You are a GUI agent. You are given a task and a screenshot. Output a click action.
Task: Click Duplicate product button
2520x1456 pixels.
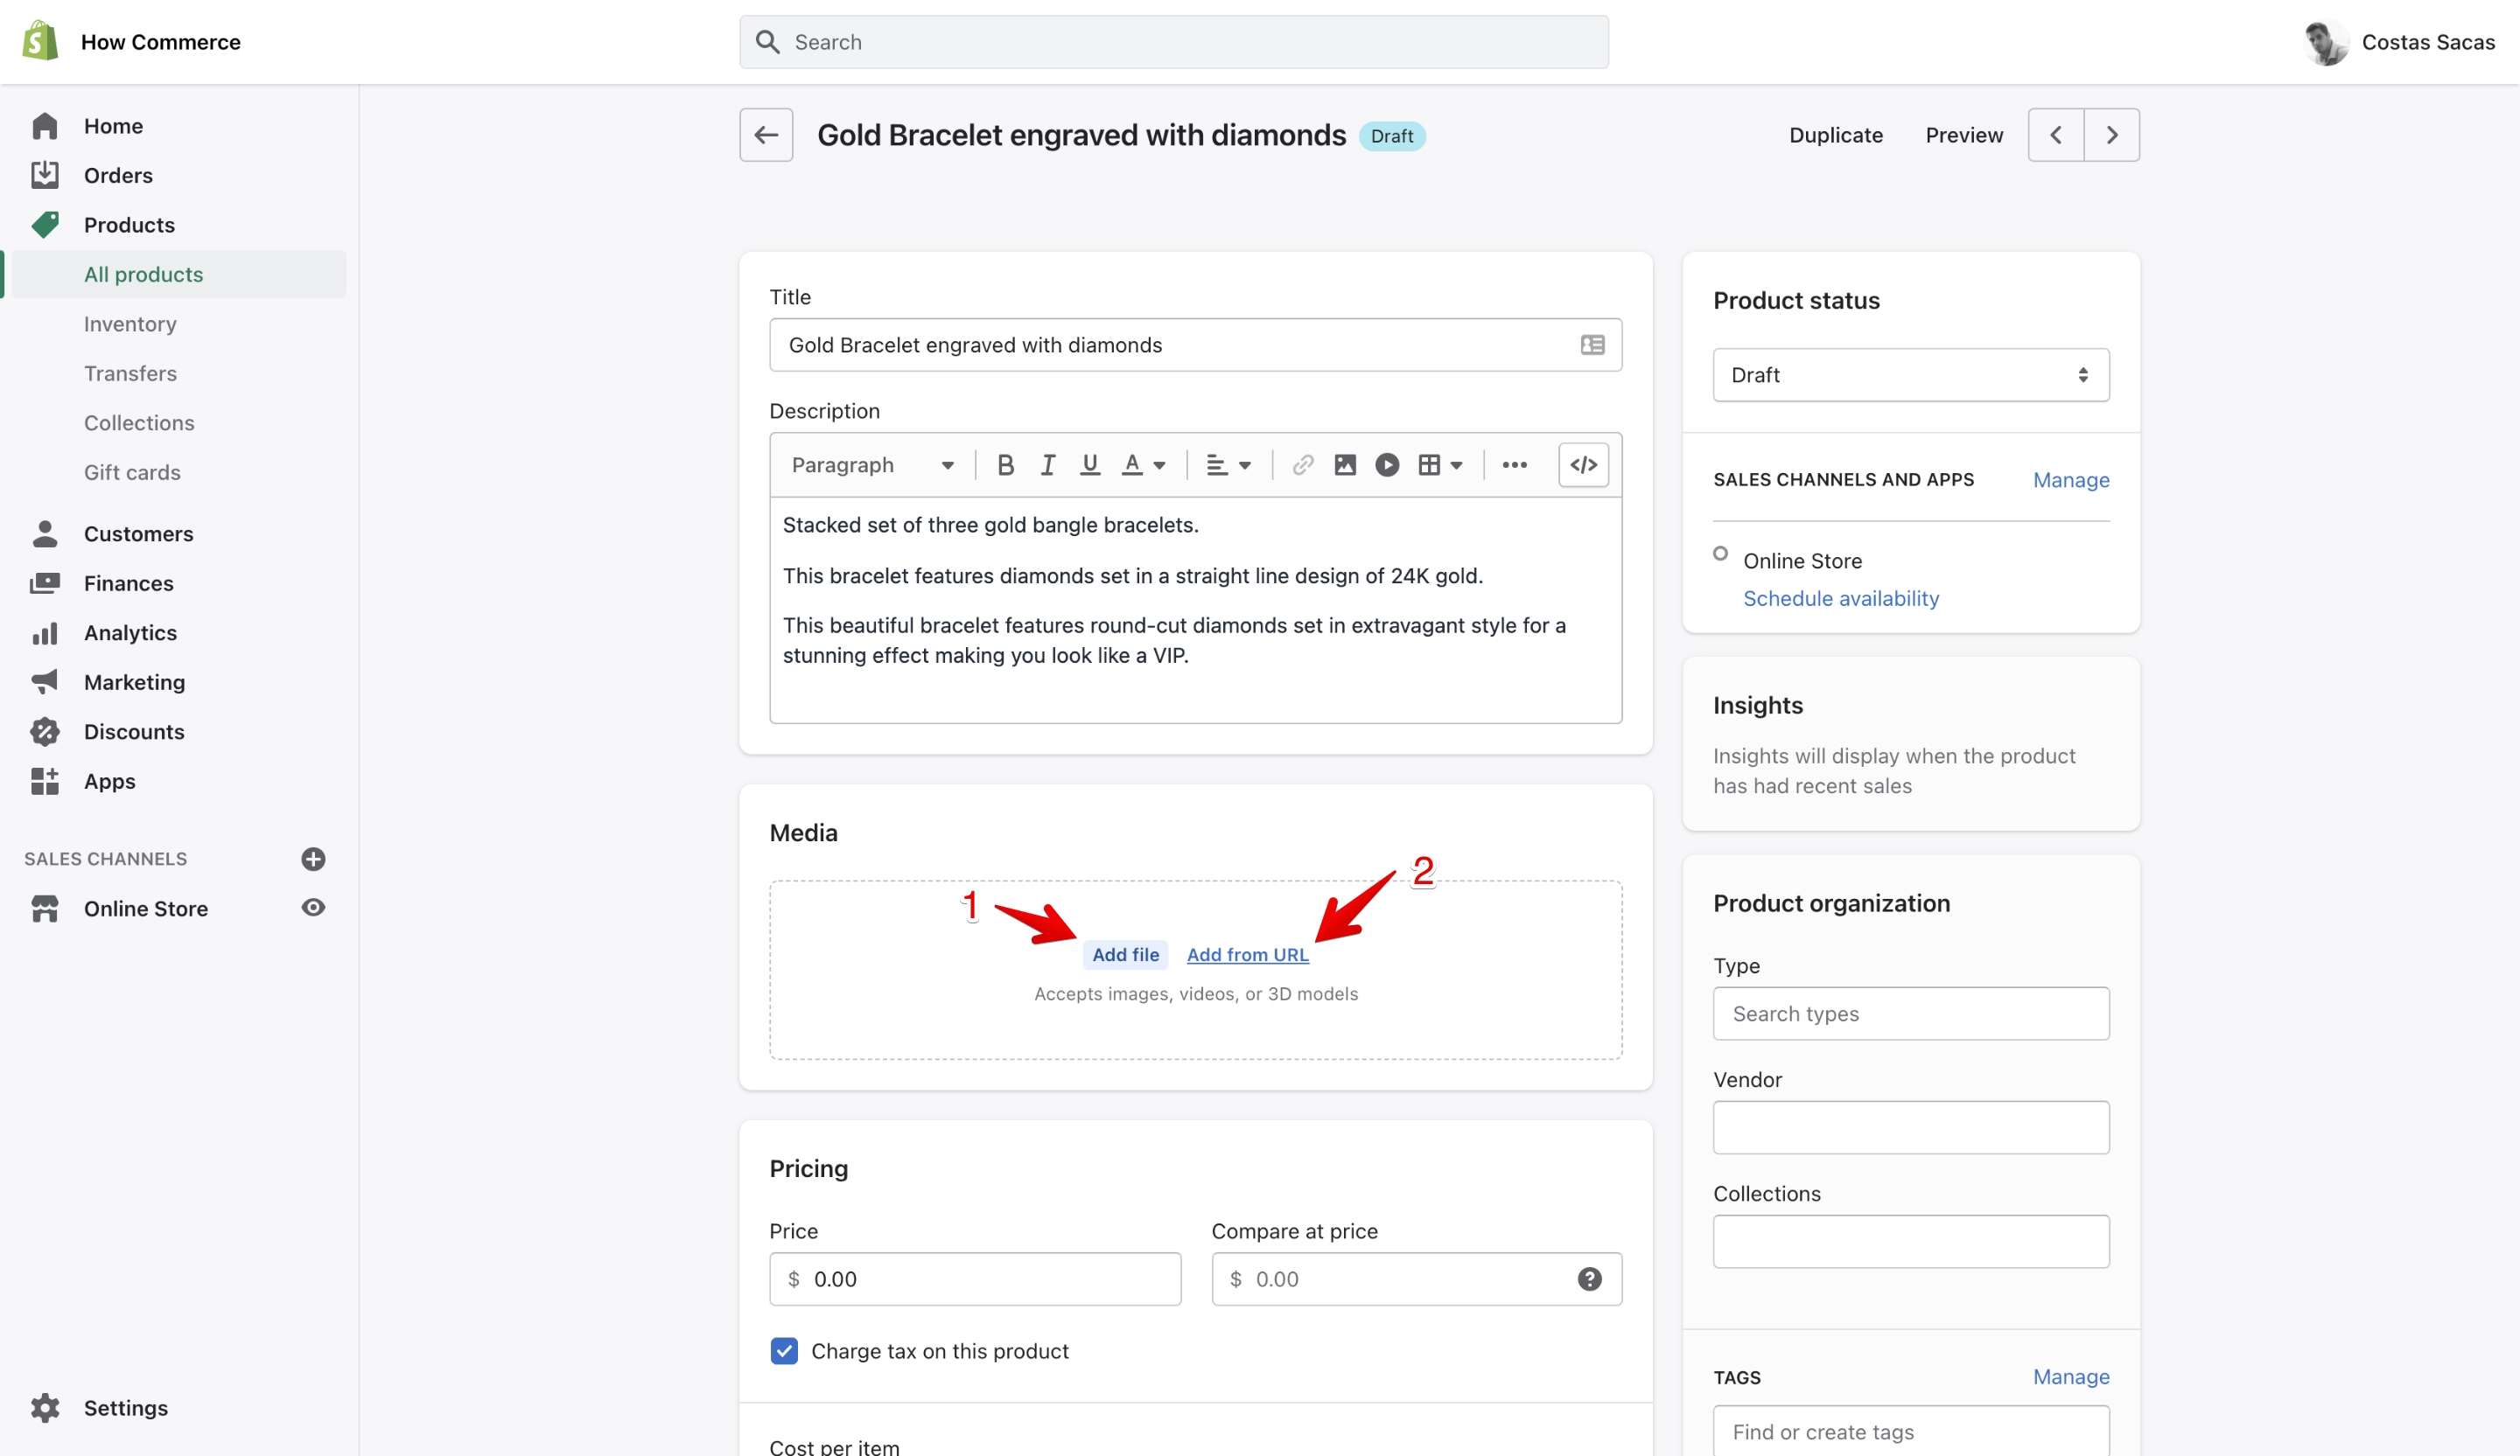tap(1836, 135)
